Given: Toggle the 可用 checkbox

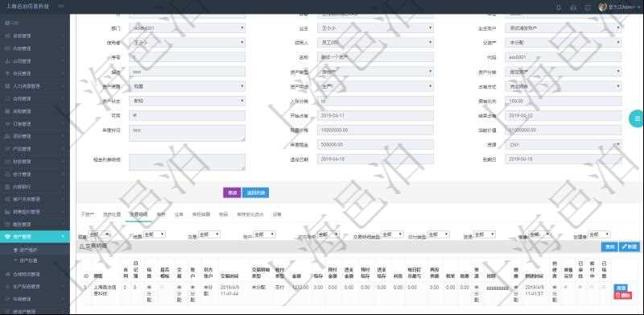Looking at the screenshot, I should point(135,115).
